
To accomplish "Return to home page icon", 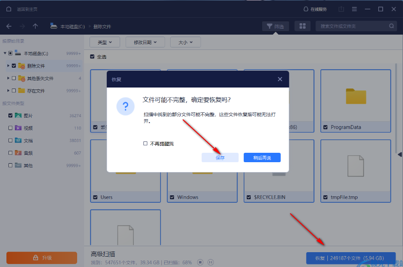I will pos(9,9).
